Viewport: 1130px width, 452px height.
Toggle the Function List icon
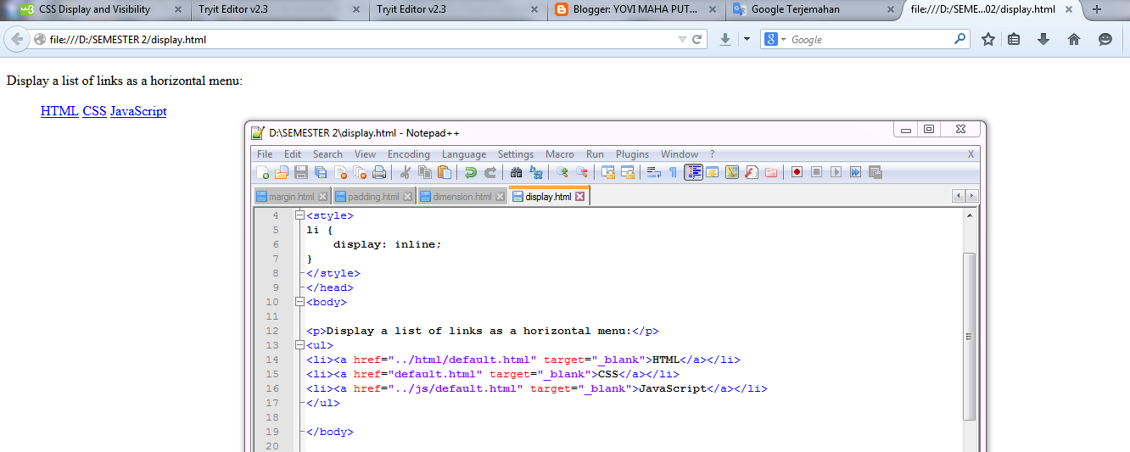pos(752,172)
